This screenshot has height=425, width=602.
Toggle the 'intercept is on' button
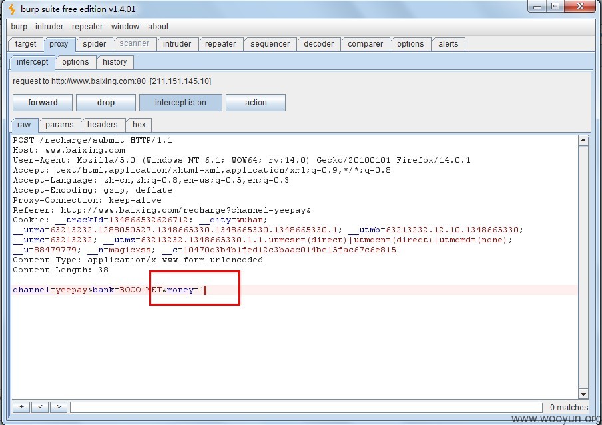[x=180, y=103]
